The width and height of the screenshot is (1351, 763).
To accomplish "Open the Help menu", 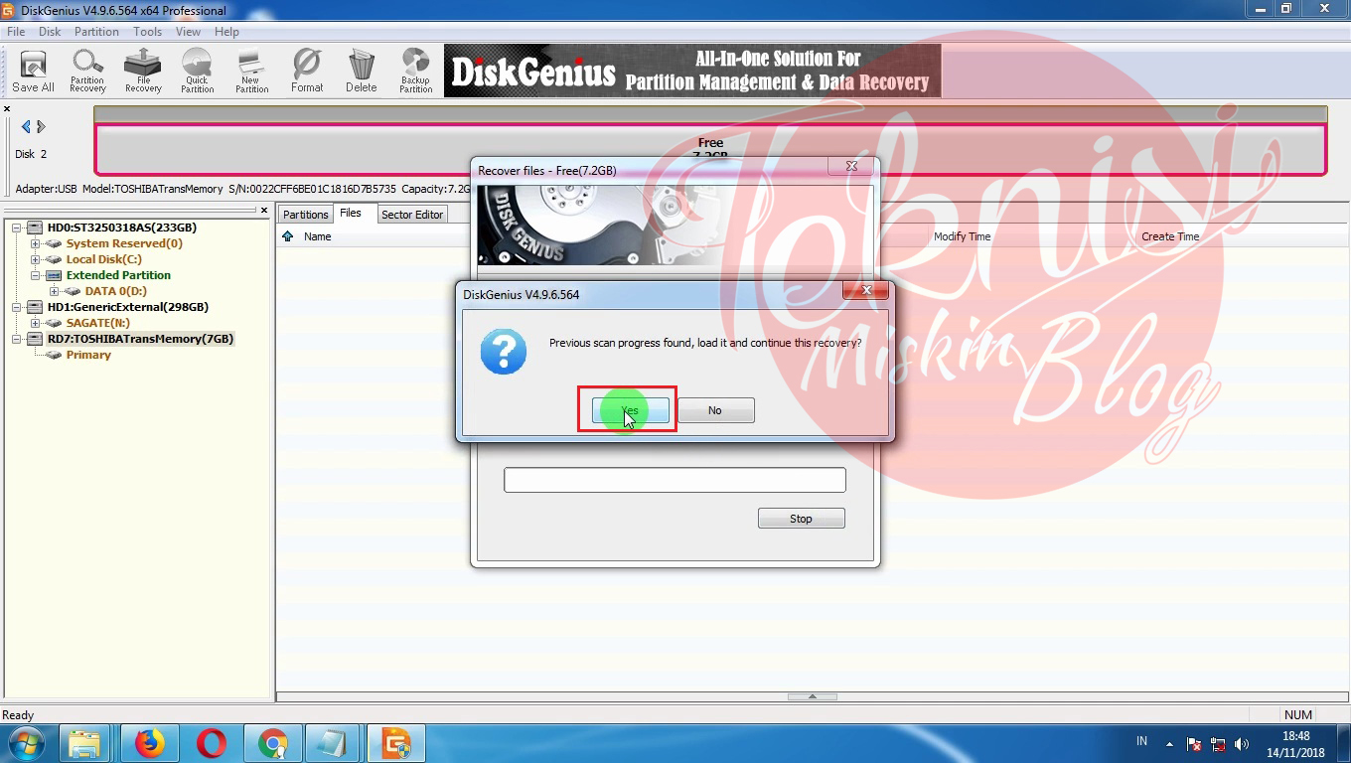I will coord(226,32).
